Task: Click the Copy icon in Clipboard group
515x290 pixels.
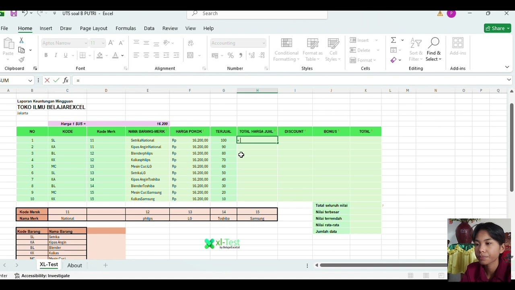Action: click(22, 50)
